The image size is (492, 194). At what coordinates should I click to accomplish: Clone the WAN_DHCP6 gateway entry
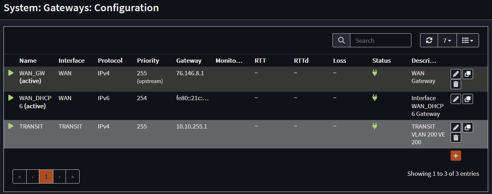pyautogui.click(x=467, y=99)
